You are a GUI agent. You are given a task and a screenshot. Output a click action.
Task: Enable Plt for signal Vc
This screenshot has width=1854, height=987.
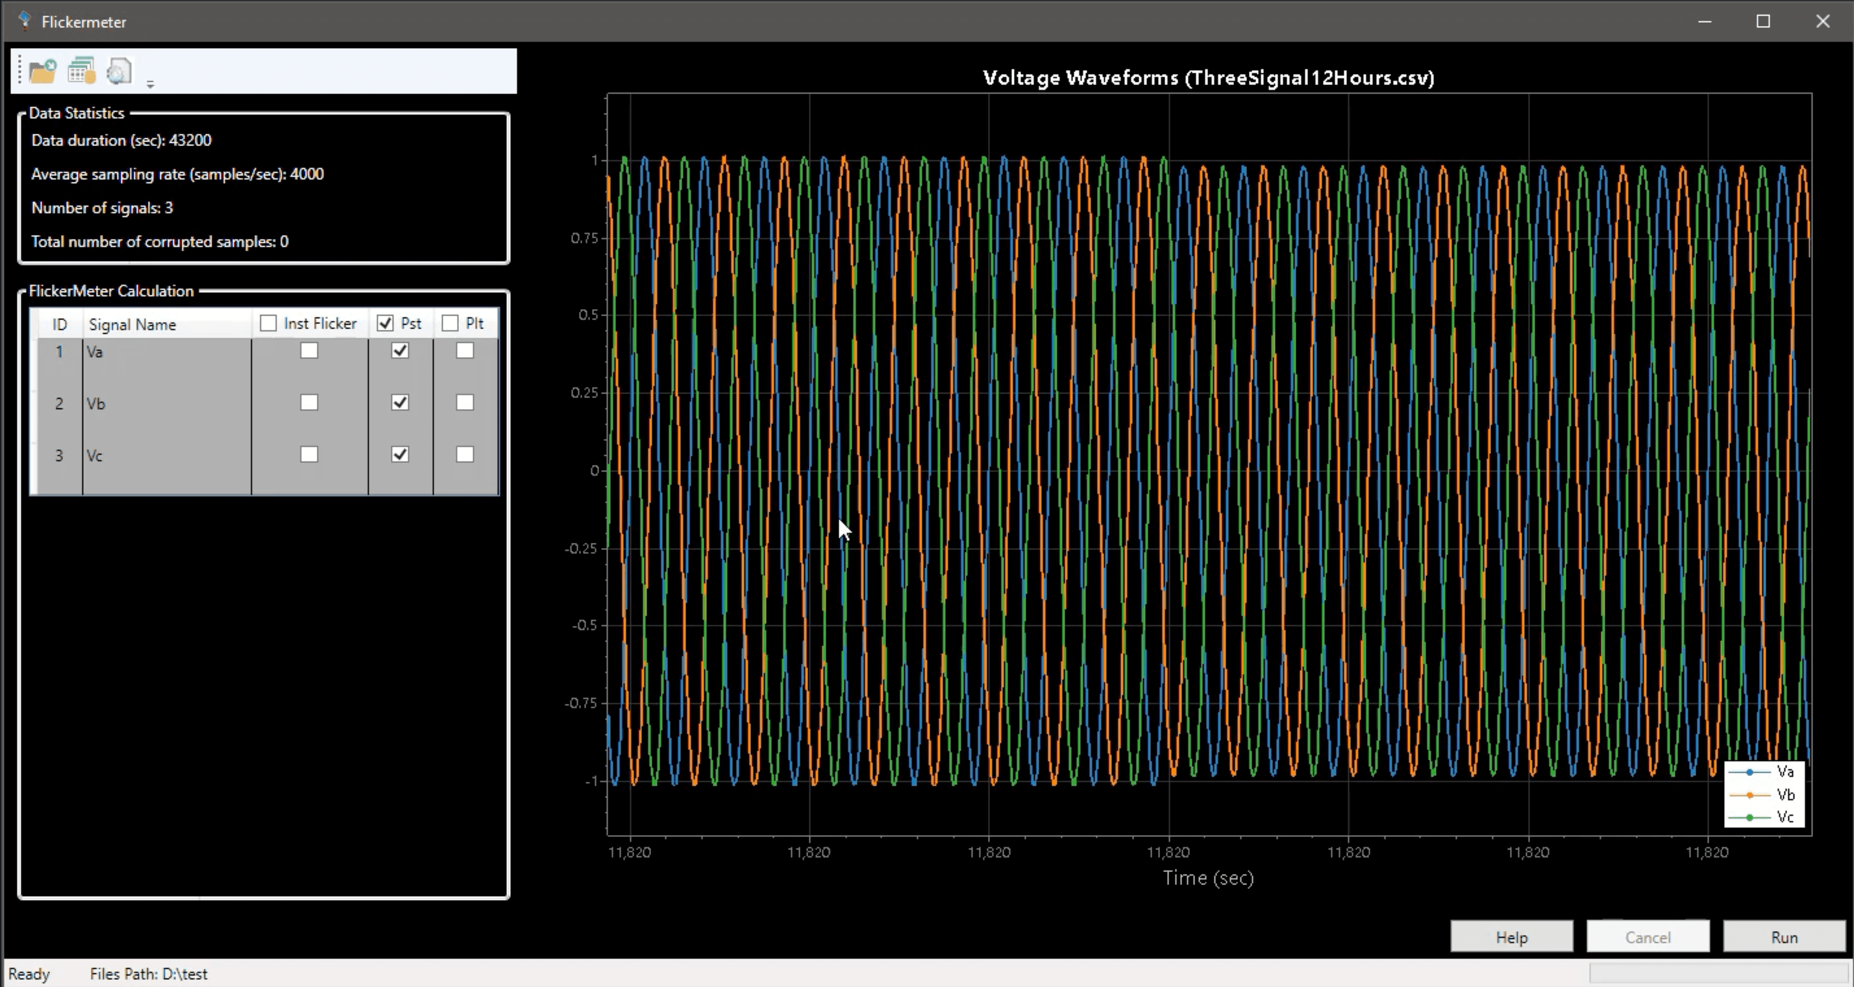click(x=464, y=453)
